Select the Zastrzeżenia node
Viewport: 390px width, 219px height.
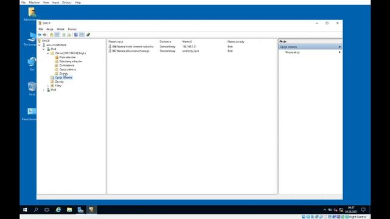point(66,65)
